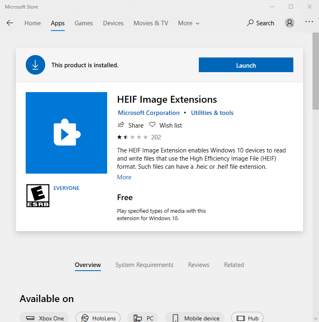Image resolution: width=319 pixels, height=322 pixels.
Task: Switch to the Related tab
Action: point(234,265)
